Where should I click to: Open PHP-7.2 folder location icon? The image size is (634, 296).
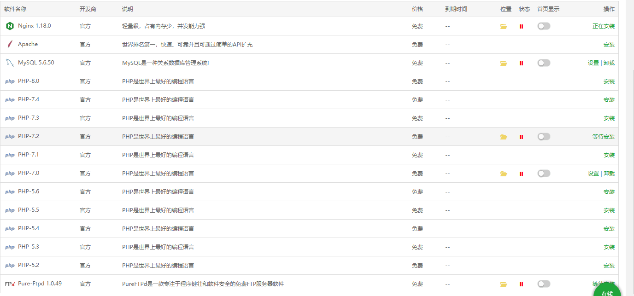click(x=504, y=137)
